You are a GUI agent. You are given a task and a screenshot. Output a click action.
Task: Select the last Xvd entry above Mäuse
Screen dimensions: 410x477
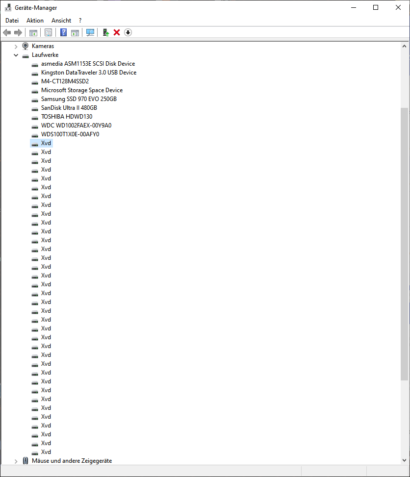point(46,452)
